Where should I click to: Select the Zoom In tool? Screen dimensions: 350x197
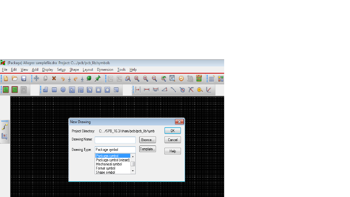[x=145, y=78]
